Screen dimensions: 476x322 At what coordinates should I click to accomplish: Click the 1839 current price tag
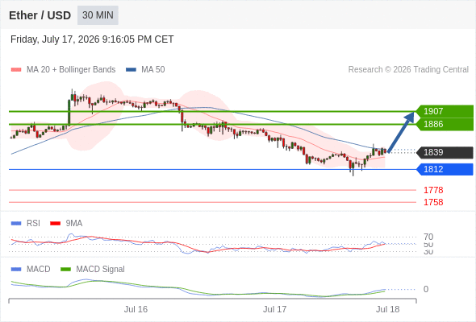[x=445, y=152]
